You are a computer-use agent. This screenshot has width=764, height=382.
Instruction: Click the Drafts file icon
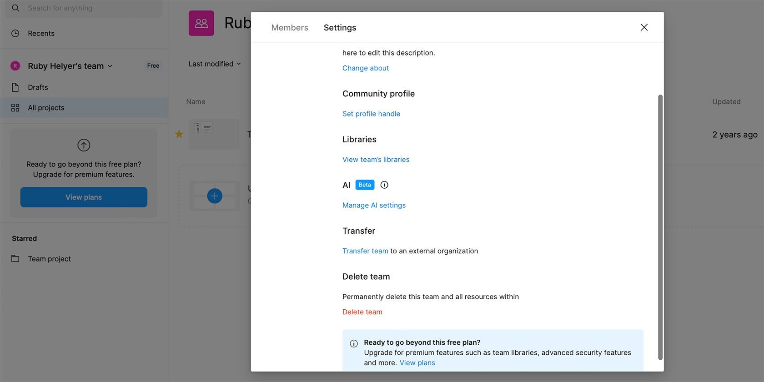[x=15, y=87]
